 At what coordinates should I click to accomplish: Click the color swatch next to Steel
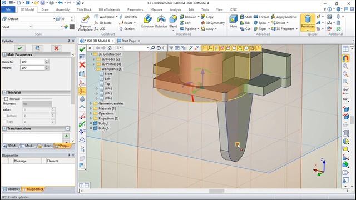pyautogui.click(x=72, y=27)
